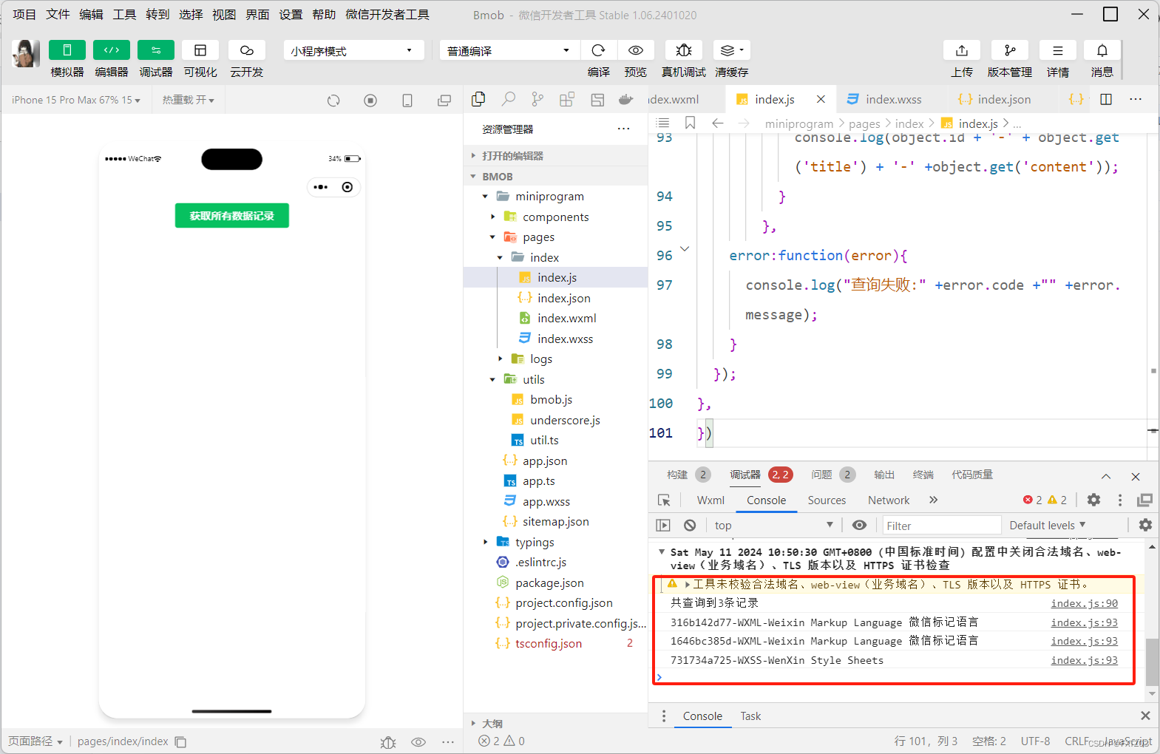Click the 上传 upload icon
Viewport: 1160px width, 754px height.
(x=962, y=50)
